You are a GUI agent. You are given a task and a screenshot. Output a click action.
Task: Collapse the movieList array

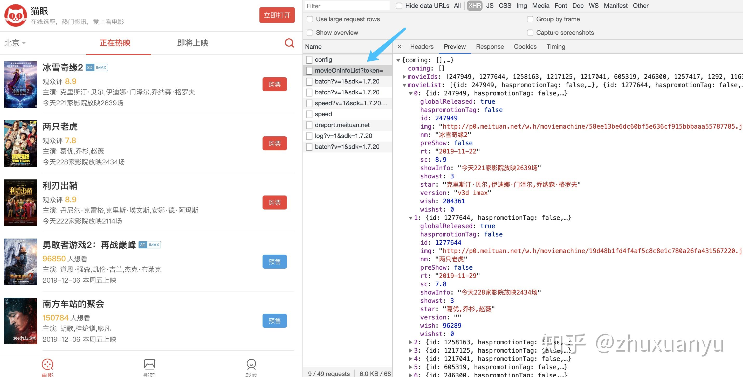pyautogui.click(x=404, y=85)
